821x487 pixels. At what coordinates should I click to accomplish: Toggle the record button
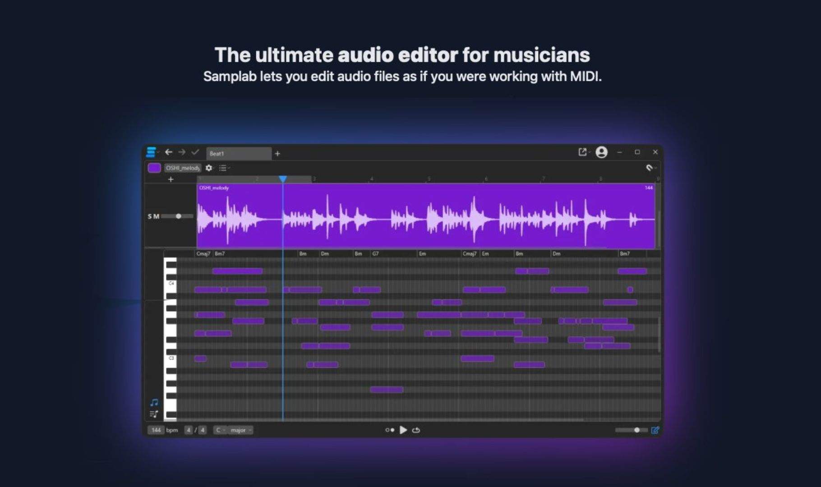point(390,430)
